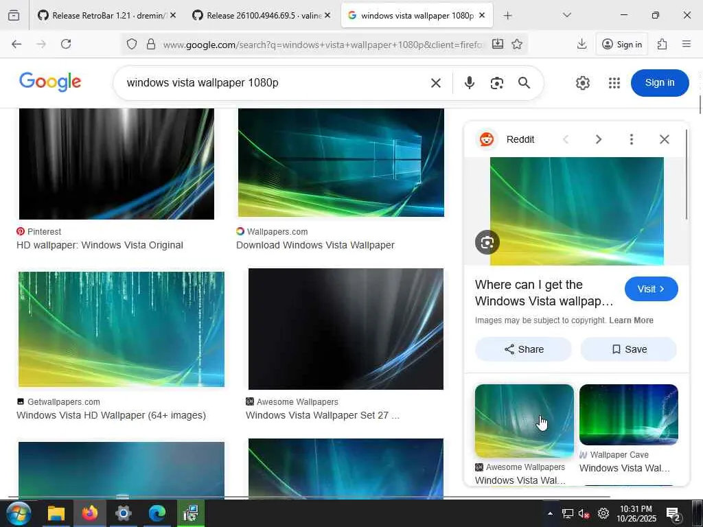Screen dimensions: 703x527
Task: Save this image with Save button
Action: (629, 349)
